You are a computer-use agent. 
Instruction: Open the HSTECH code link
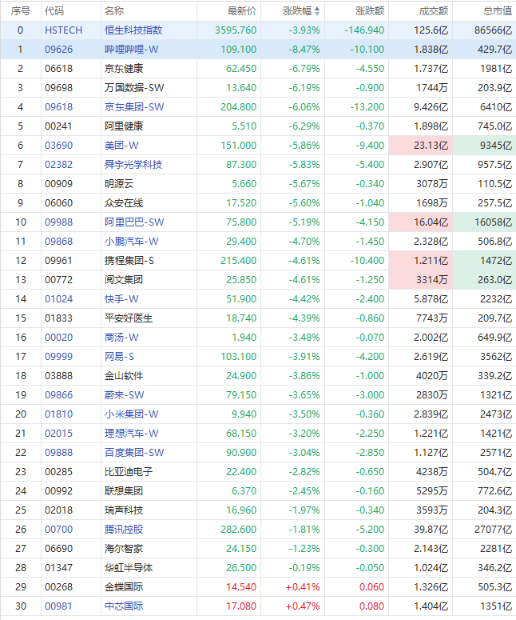pyautogui.click(x=64, y=30)
